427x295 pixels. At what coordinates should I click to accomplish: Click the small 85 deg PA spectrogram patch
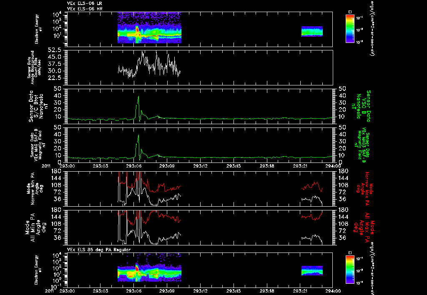coord(312,270)
